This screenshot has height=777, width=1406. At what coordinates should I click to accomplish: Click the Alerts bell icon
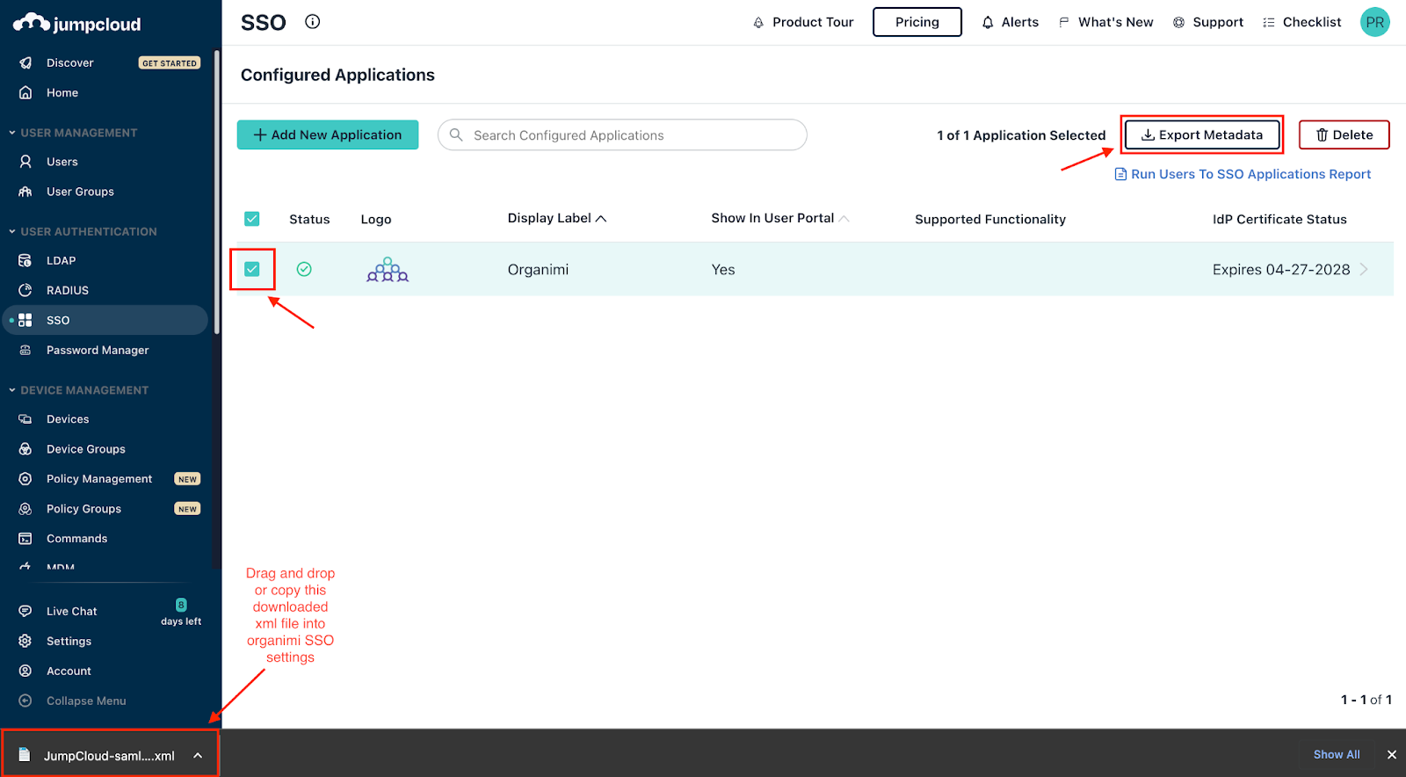pyautogui.click(x=988, y=22)
